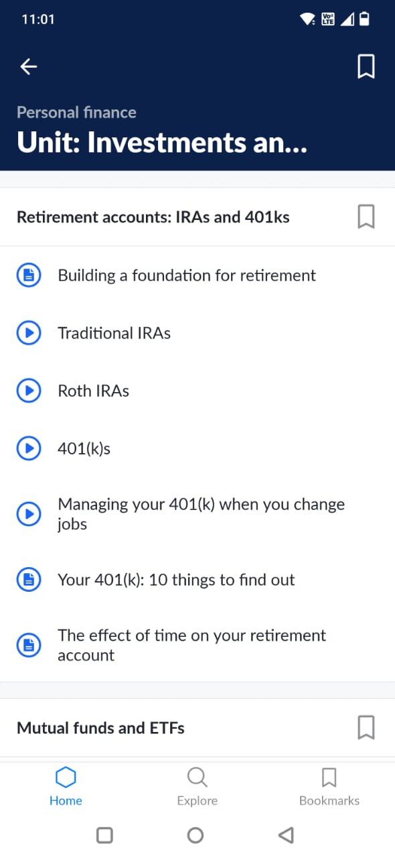Expand the Mutual funds and ETFs section
395x858 pixels.
tap(100, 728)
